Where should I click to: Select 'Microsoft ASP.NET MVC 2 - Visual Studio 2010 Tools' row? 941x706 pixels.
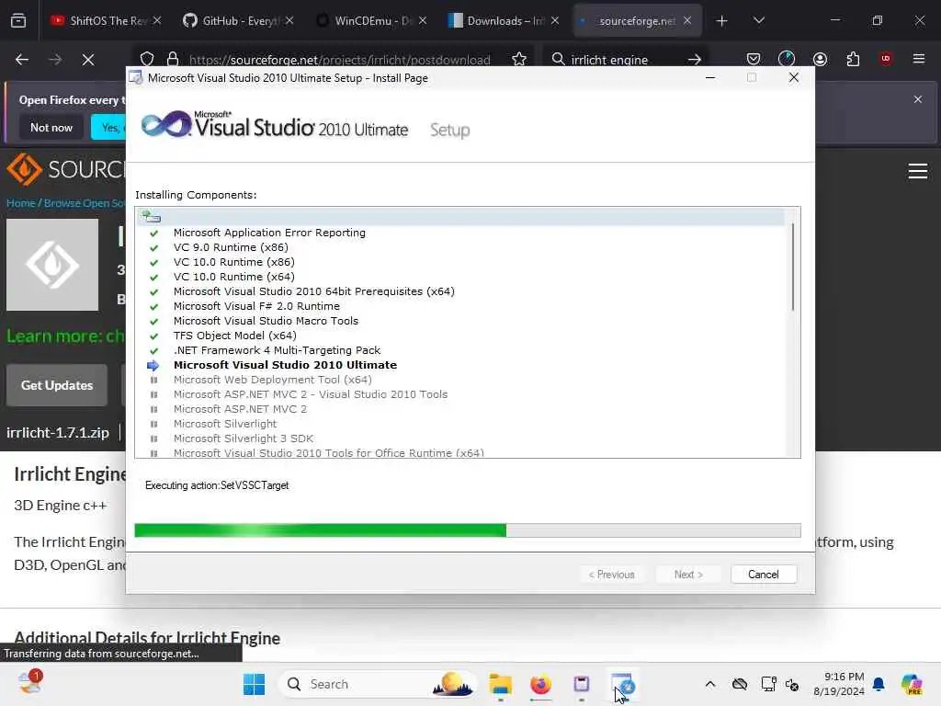pos(311,394)
